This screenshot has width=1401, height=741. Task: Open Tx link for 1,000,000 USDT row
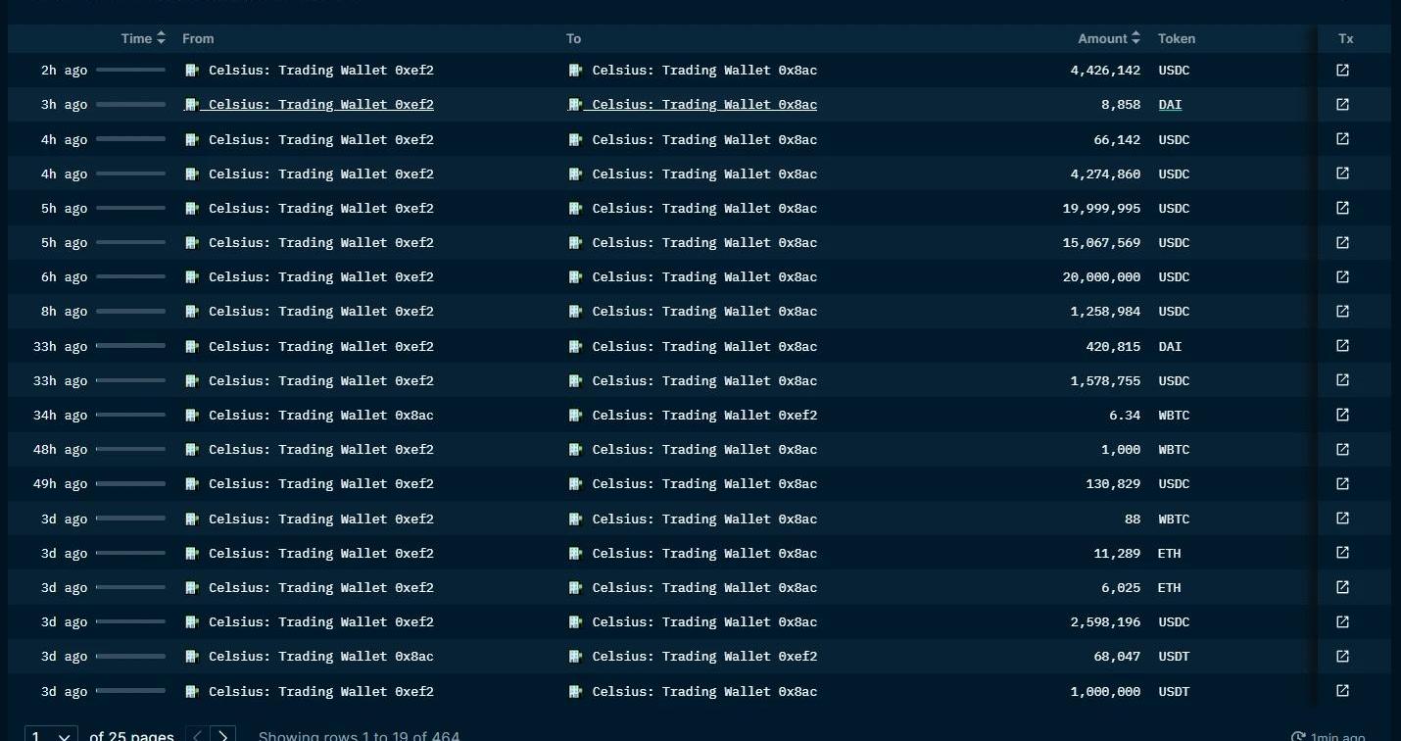1342,691
